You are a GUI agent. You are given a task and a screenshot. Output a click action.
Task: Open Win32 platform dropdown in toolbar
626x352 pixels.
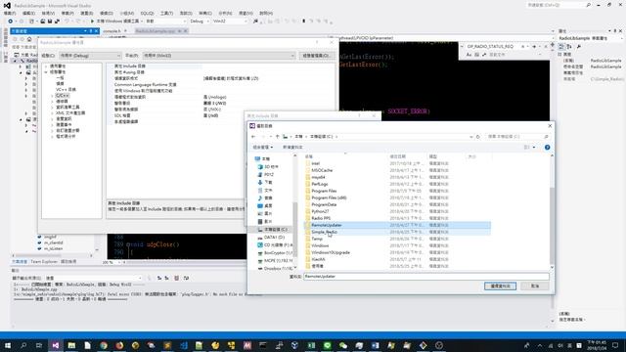230,22
